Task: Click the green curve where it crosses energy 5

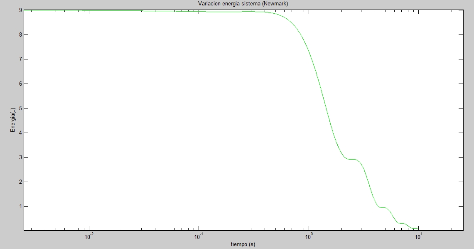Action: pos(327,108)
